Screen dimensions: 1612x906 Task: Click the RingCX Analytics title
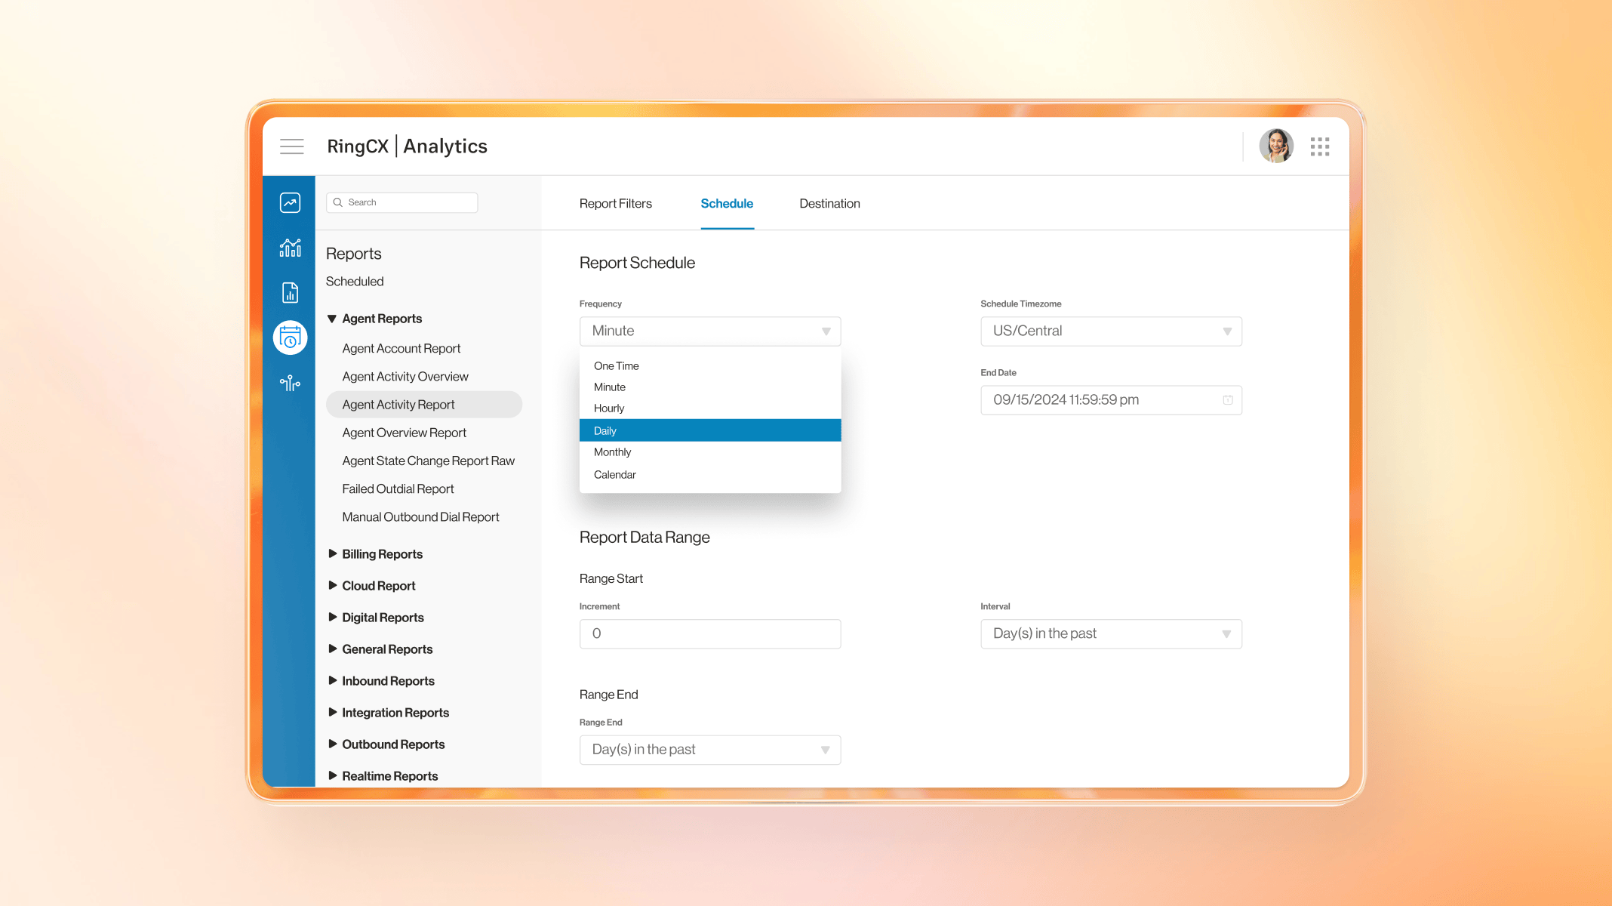click(x=407, y=146)
